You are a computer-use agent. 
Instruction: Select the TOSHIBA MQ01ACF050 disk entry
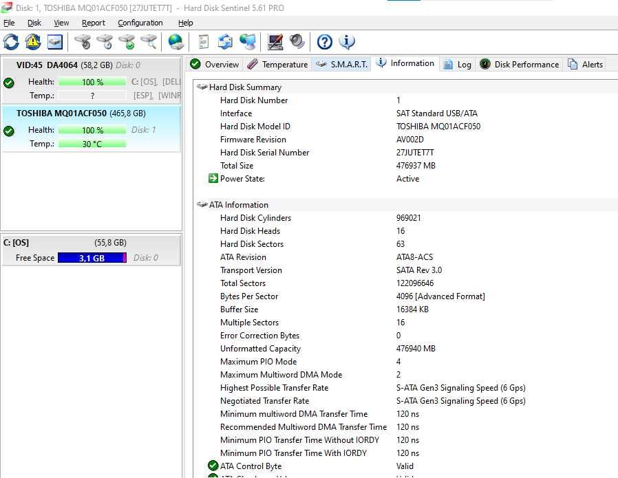[91, 129]
